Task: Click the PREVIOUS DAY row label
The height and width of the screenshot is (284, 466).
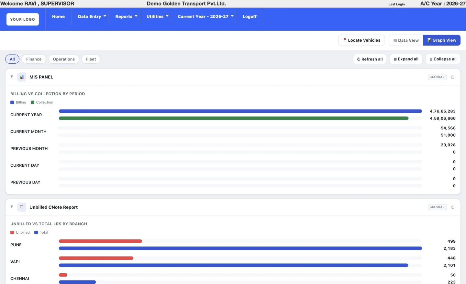Action: point(25,183)
